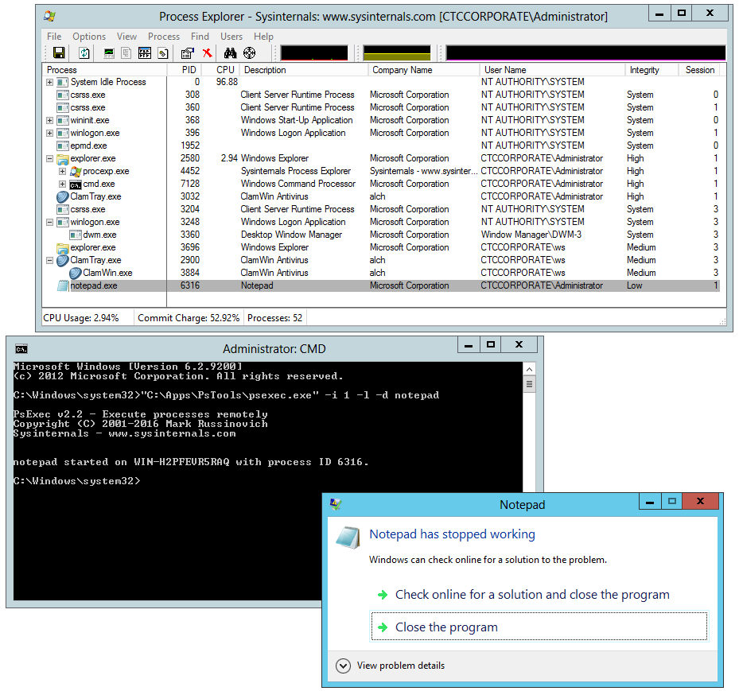739x691 pixels.
Task: Click the Process Explorer title bar icon
Action: [49, 17]
